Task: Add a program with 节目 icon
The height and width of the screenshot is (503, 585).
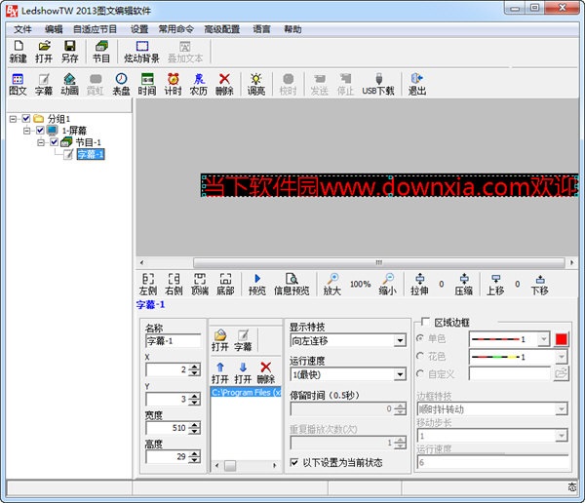Action: tap(101, 52)
